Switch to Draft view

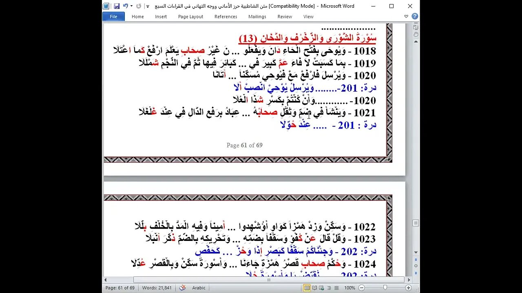[x=336, y=288]
